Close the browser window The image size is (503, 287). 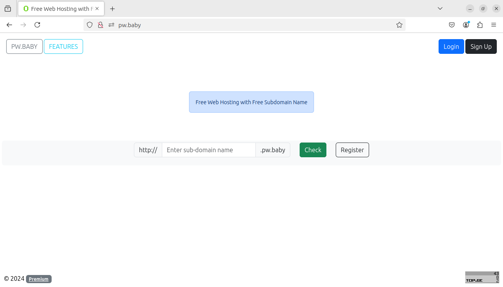[496, 9]
